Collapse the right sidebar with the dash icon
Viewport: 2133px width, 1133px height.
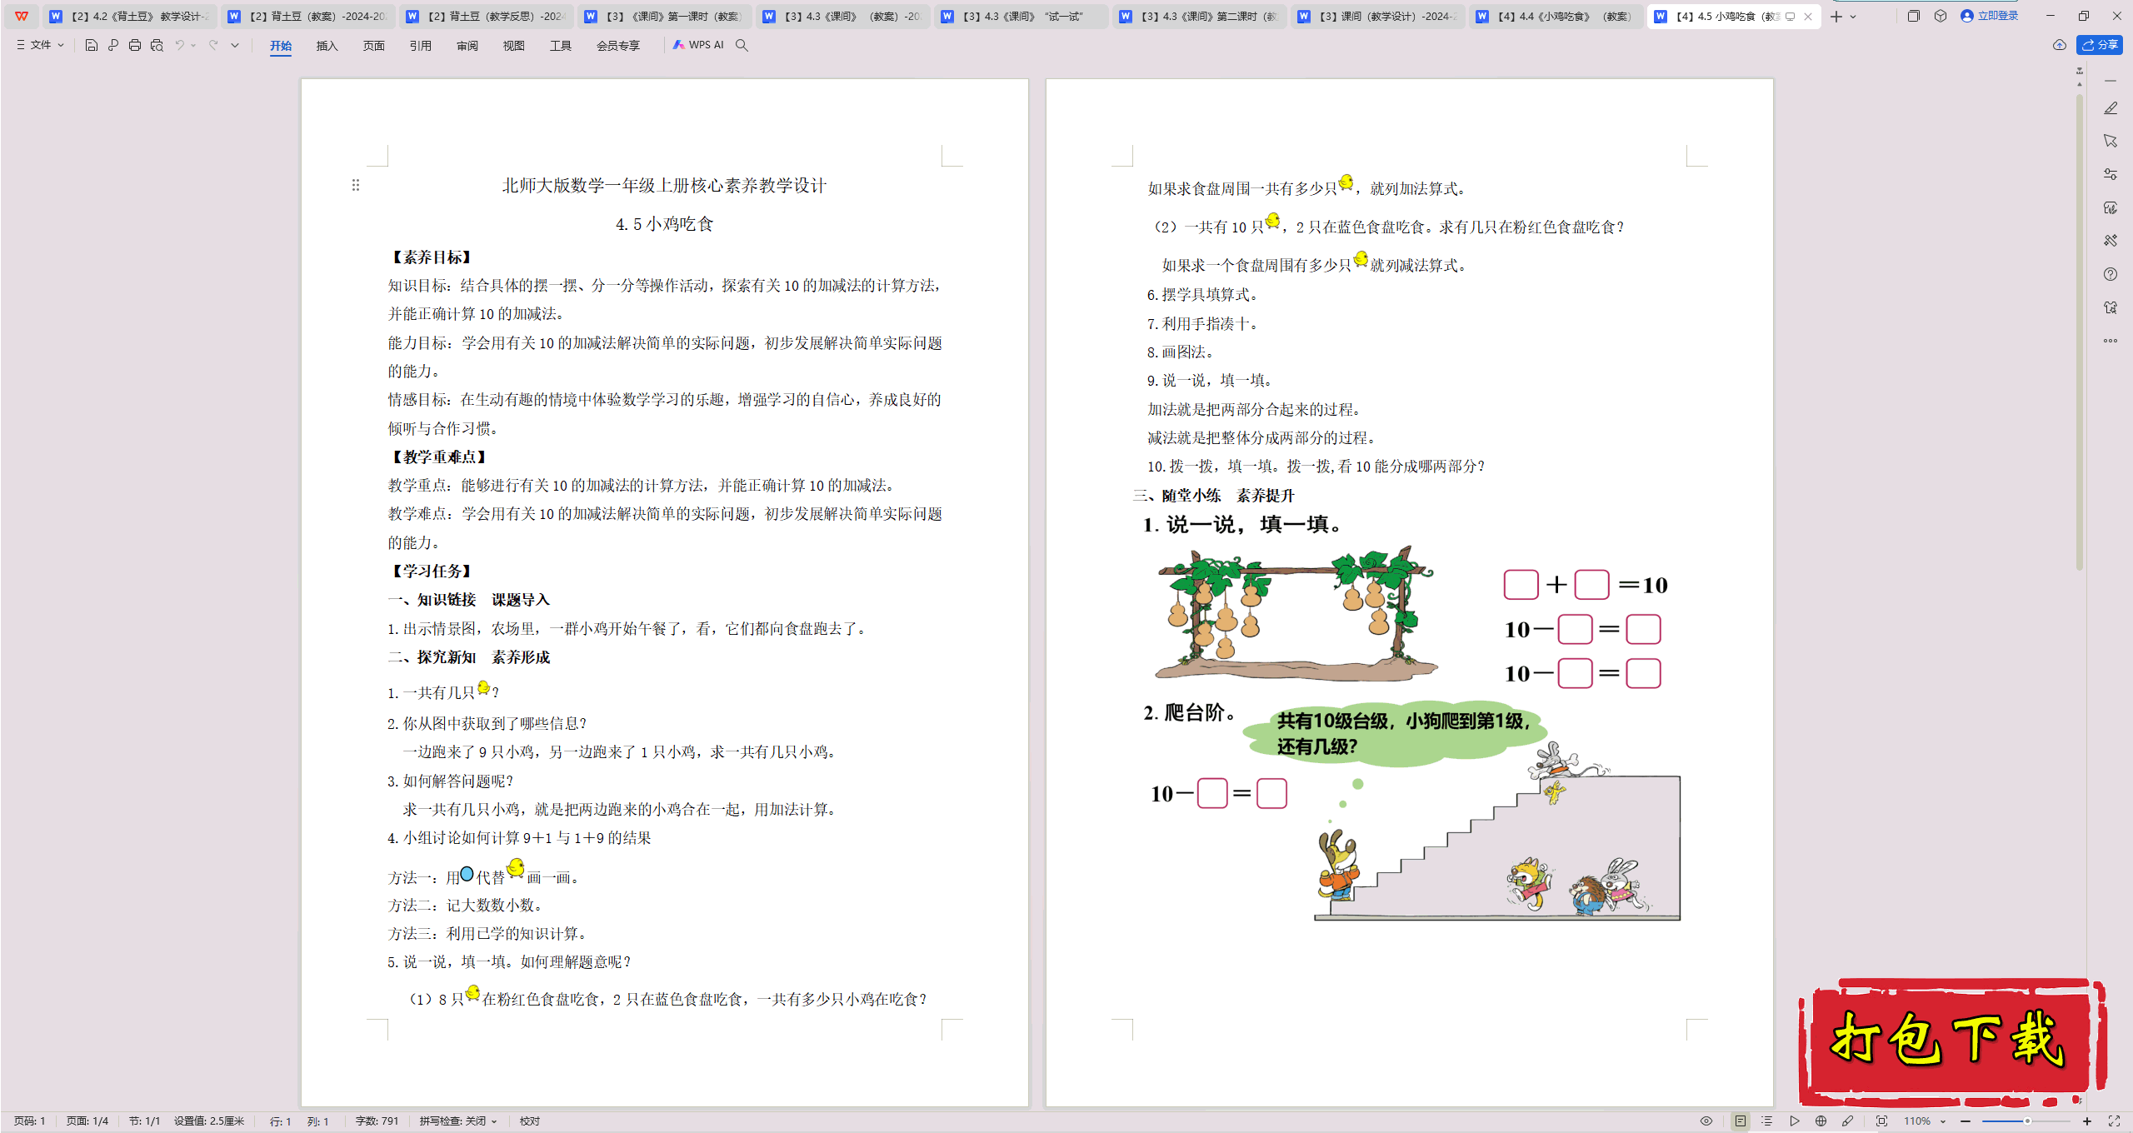(2111, 81)
